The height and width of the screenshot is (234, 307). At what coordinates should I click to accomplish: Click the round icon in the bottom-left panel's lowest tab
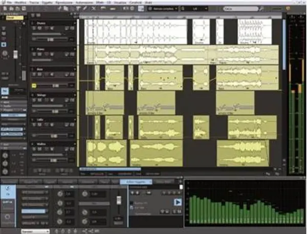(7, 217)
